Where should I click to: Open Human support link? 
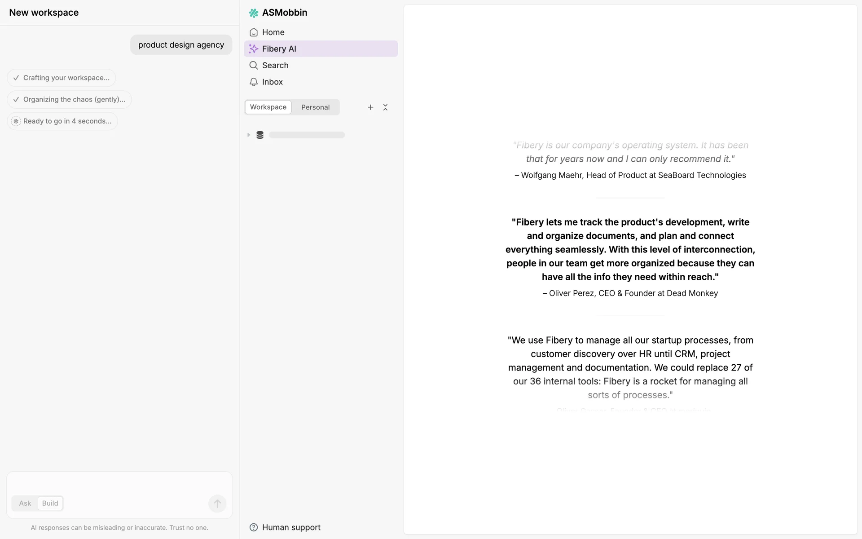click(x=291, y=527)
